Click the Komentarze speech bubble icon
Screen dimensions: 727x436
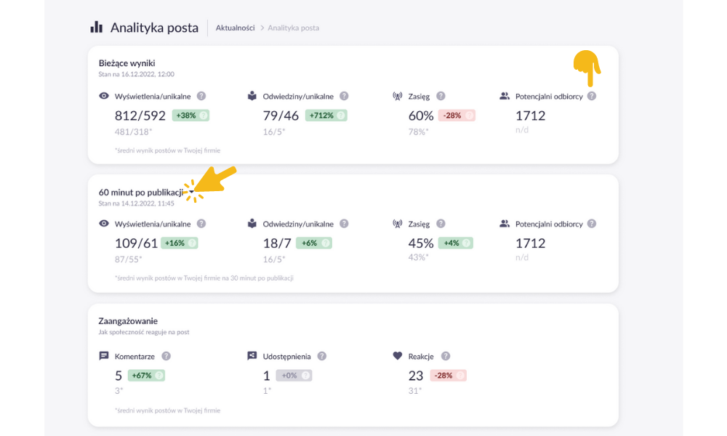tap(104, 356)
